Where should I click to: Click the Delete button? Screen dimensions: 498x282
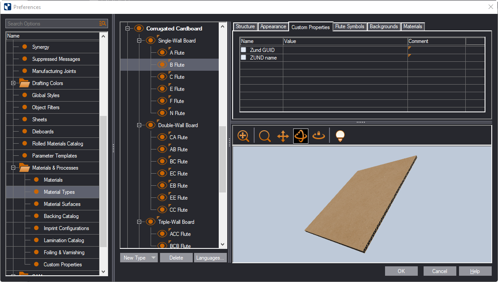176,258
